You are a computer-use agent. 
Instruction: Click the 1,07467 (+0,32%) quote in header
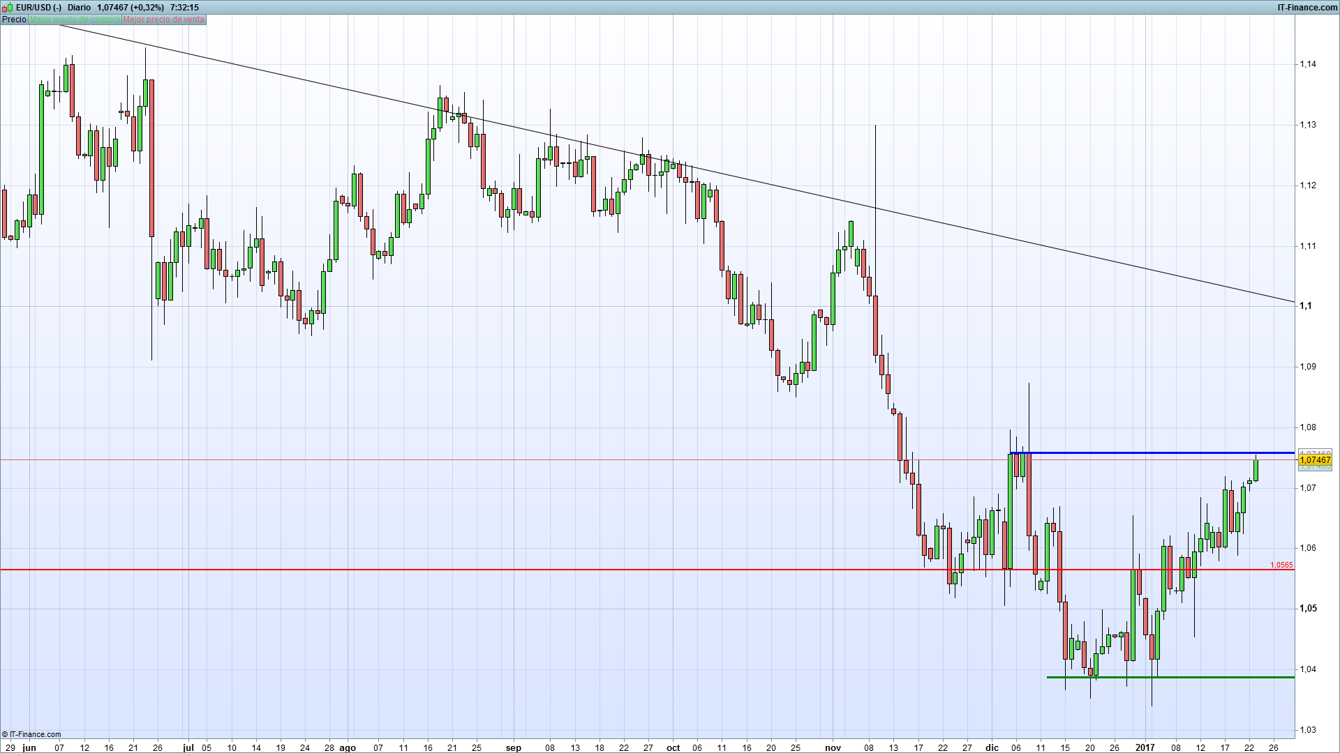[131, 7]
